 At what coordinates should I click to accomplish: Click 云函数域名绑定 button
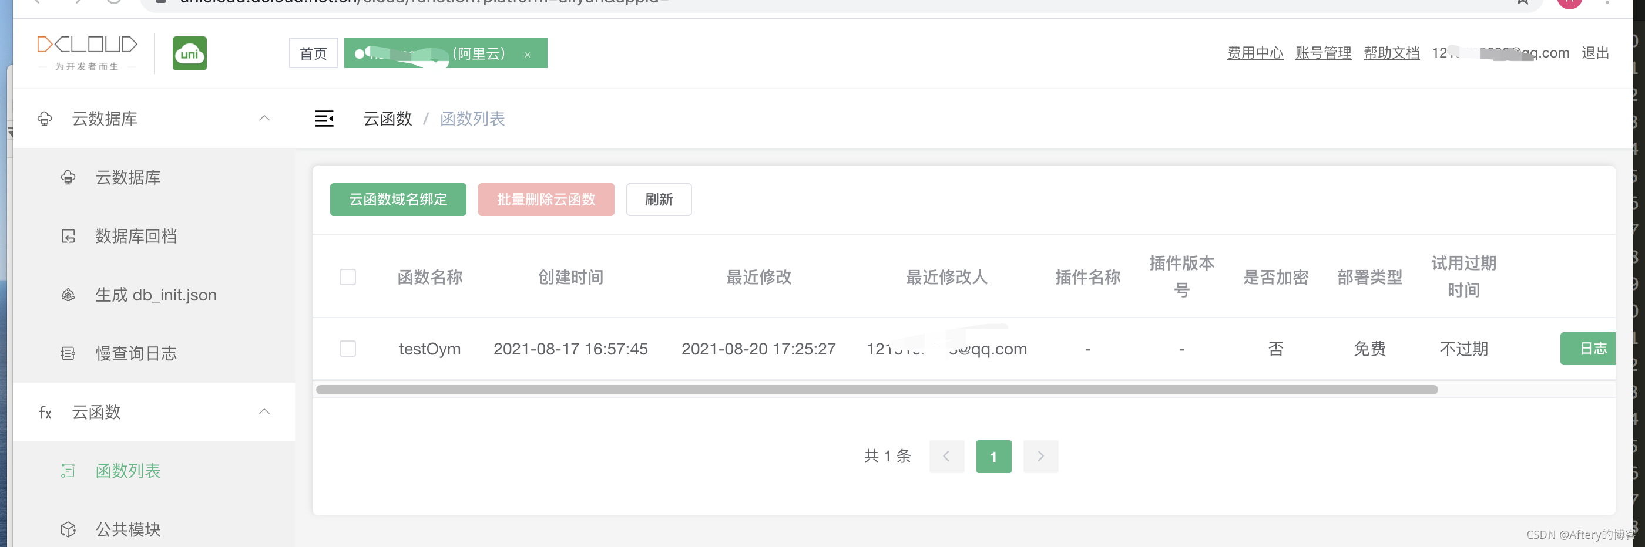coord(398,200)
